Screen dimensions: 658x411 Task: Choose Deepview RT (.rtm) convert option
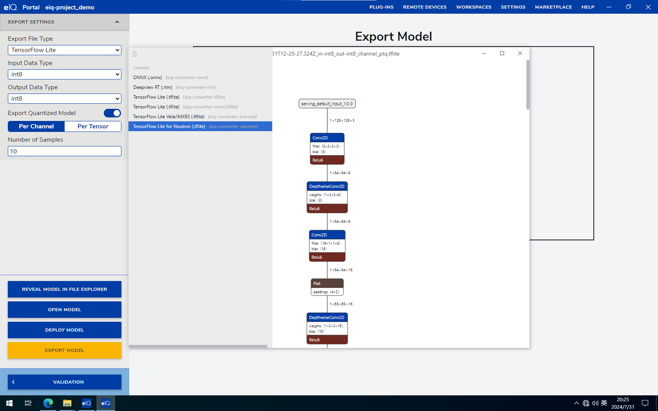pos(200,87)
